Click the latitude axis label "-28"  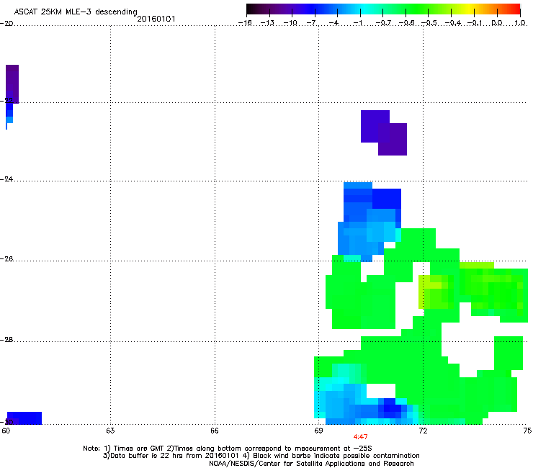coord(6,340)
